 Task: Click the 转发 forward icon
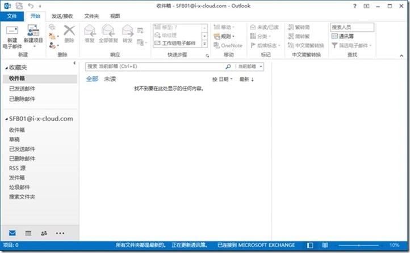(127, 31)
